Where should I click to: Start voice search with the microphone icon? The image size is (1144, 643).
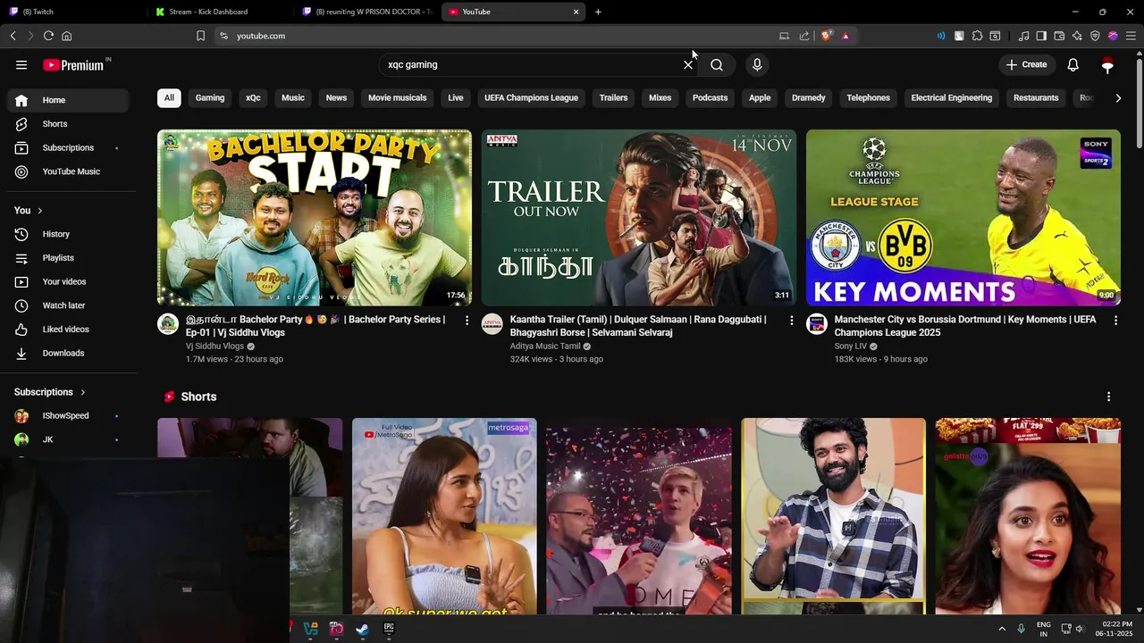[757, 64]
